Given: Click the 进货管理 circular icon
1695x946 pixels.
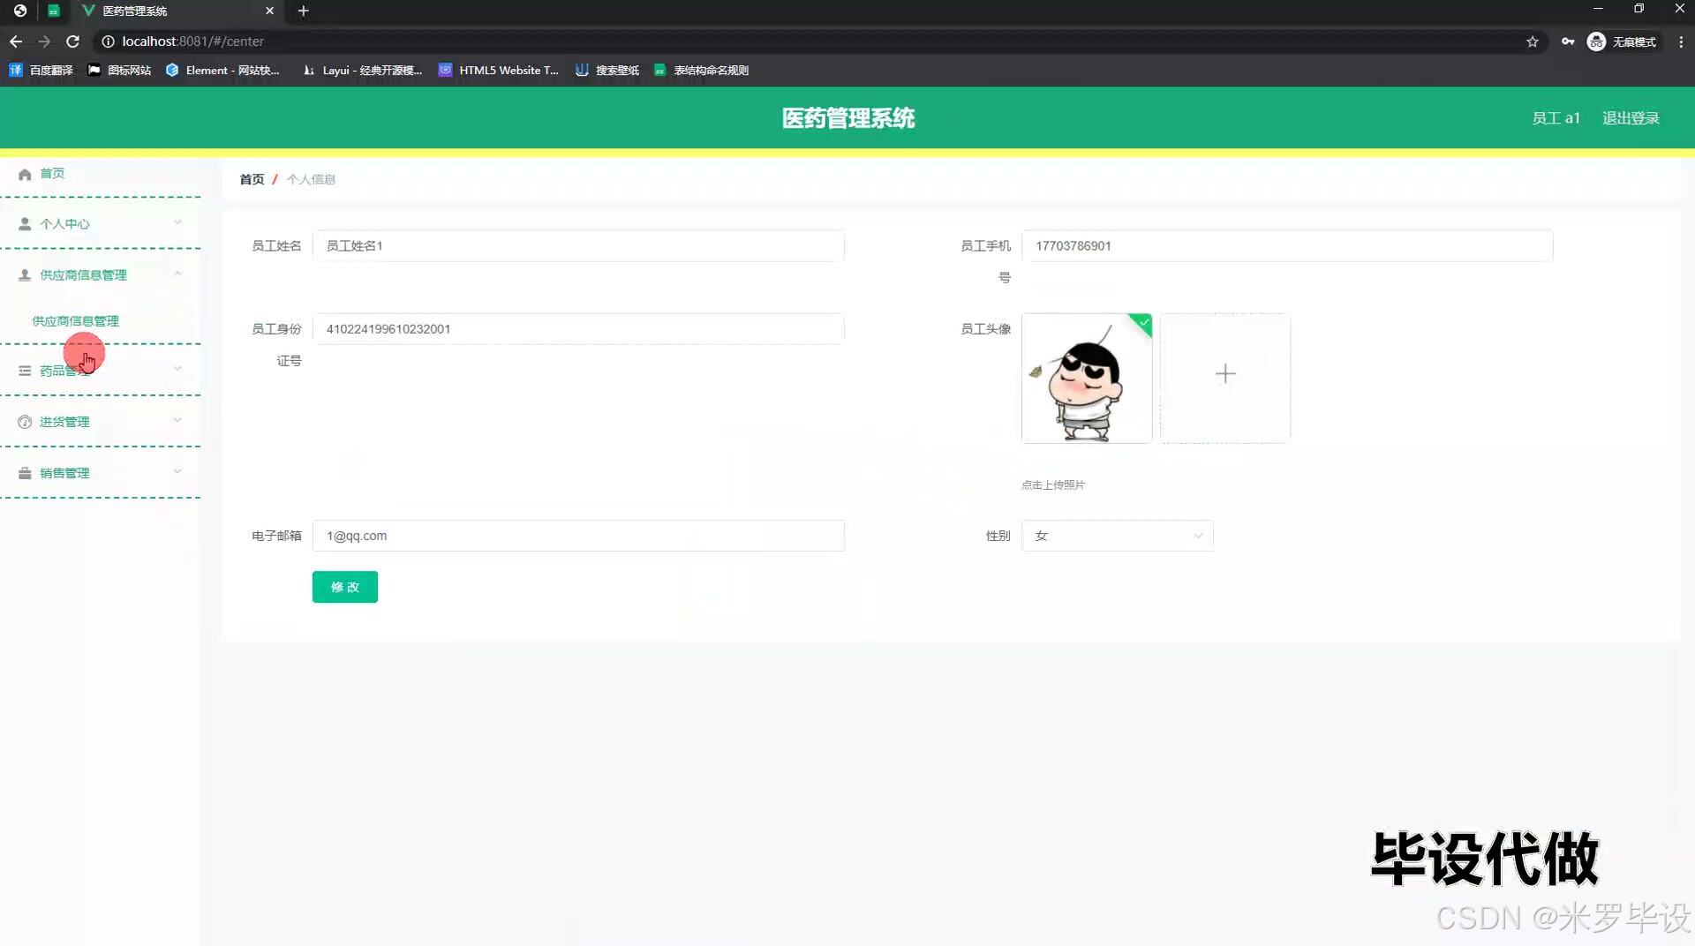Looking at the screenshot, I should click(25, 422).
